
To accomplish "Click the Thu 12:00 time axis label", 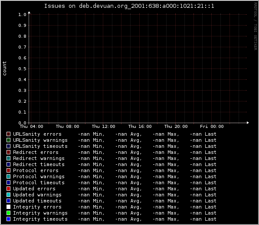I will point(103,127).
